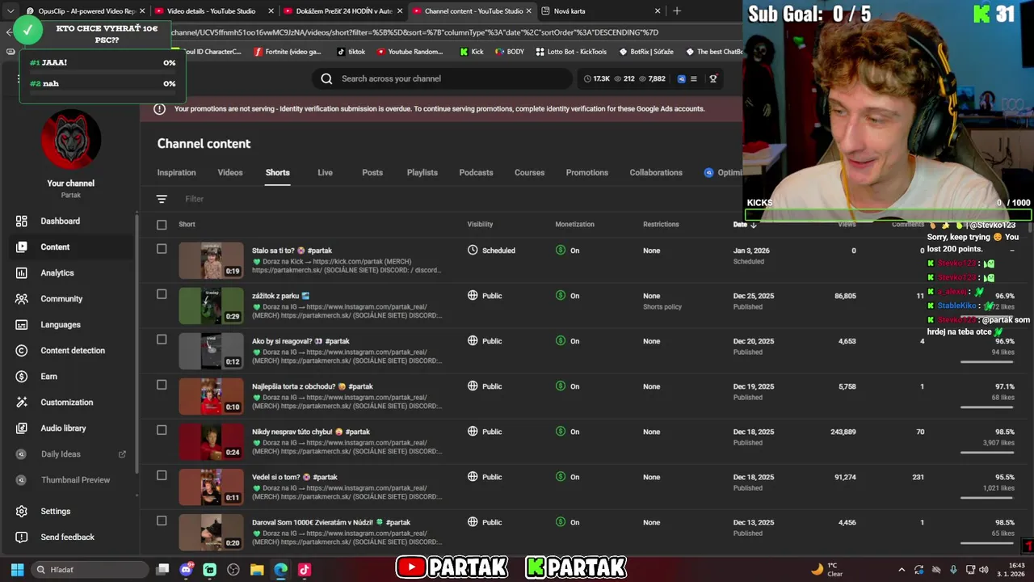Select the 'zážitok z parku' short checkbox
Image resolution: width=1034 pixels, height=582 pixels.
point(162,294)
